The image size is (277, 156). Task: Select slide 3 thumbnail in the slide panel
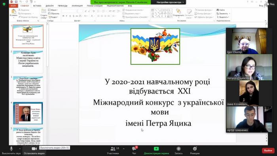coord(28,88)
